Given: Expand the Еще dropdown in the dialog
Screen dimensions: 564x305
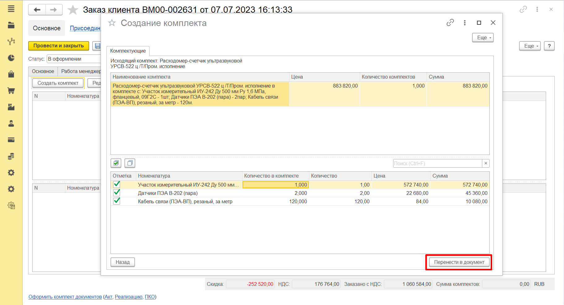Looking at the screenshot, I should click(x=483, y=37).
